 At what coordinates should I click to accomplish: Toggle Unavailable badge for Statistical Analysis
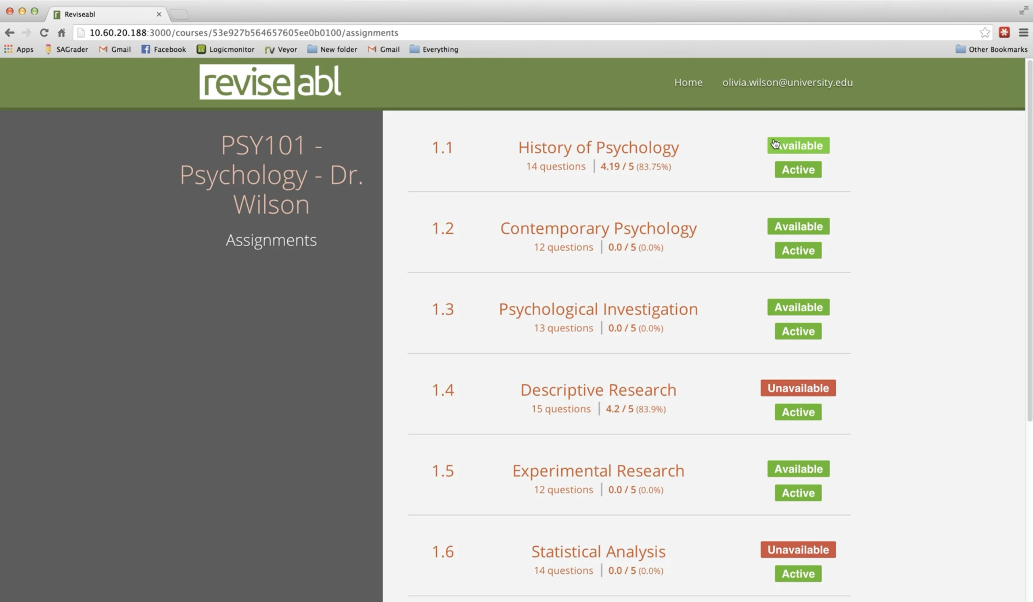tap(798, 550)
